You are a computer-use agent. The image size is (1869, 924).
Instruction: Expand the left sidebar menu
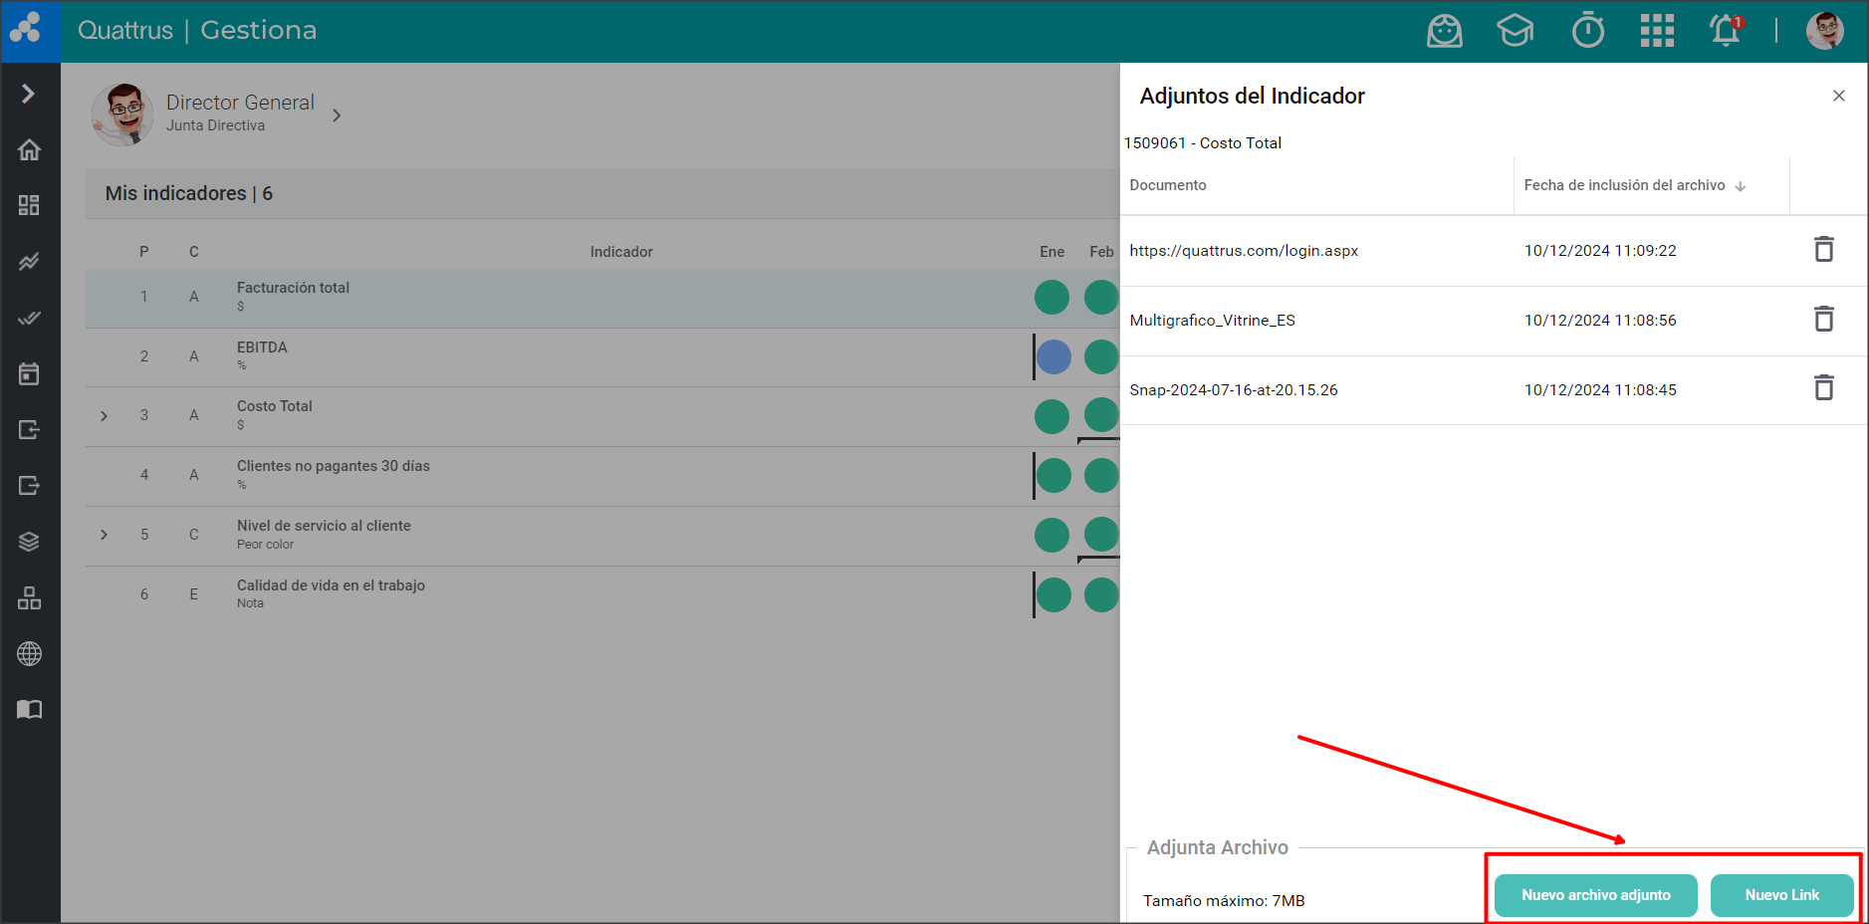29,94
